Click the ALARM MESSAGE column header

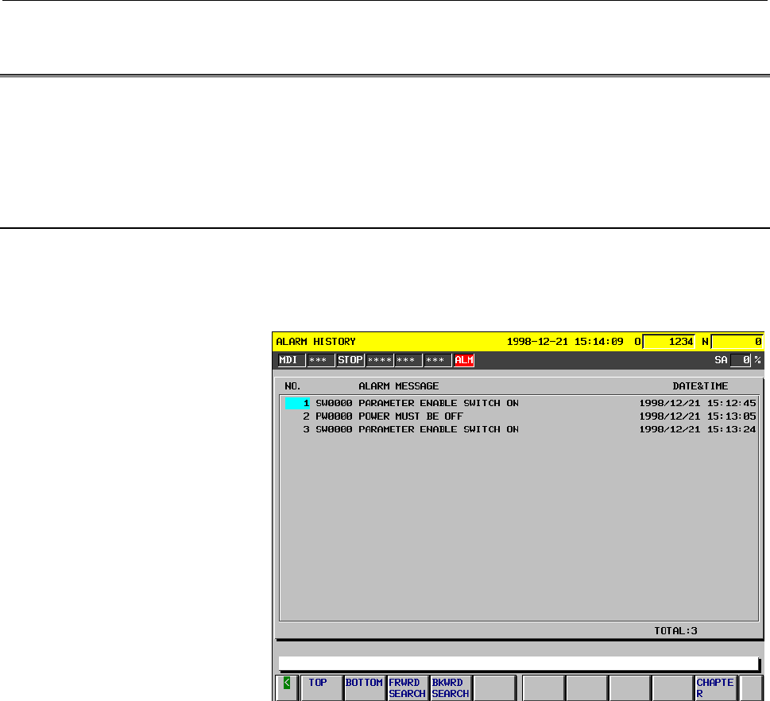(x=398, y=386)
